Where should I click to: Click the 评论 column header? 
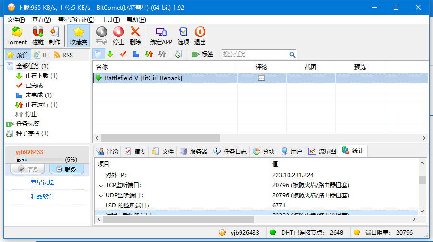pos(261,67)
